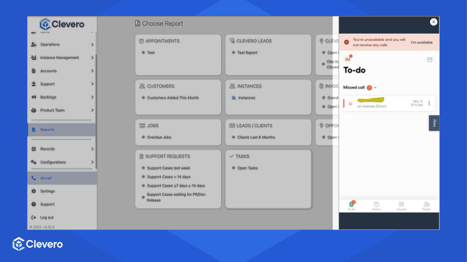The height and width of the screenshot is (262, 467).
Task: Click the Support Requests headset icon
Action: [141, 156]
